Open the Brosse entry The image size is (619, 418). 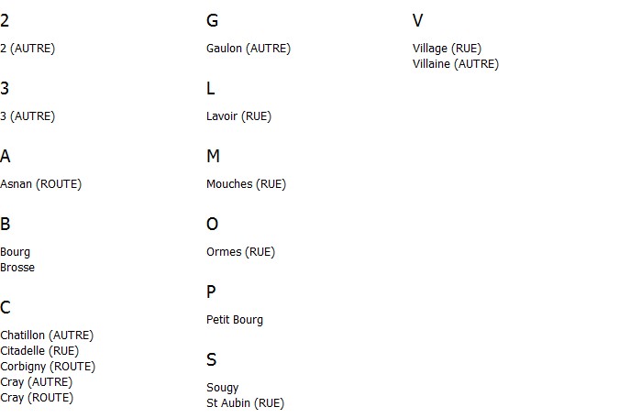[x=17, y=268]
